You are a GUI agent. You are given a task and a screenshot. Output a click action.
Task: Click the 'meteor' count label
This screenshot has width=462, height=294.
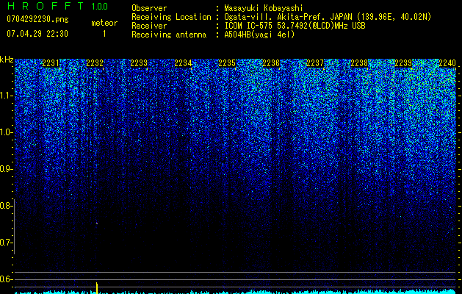point(104,23)
